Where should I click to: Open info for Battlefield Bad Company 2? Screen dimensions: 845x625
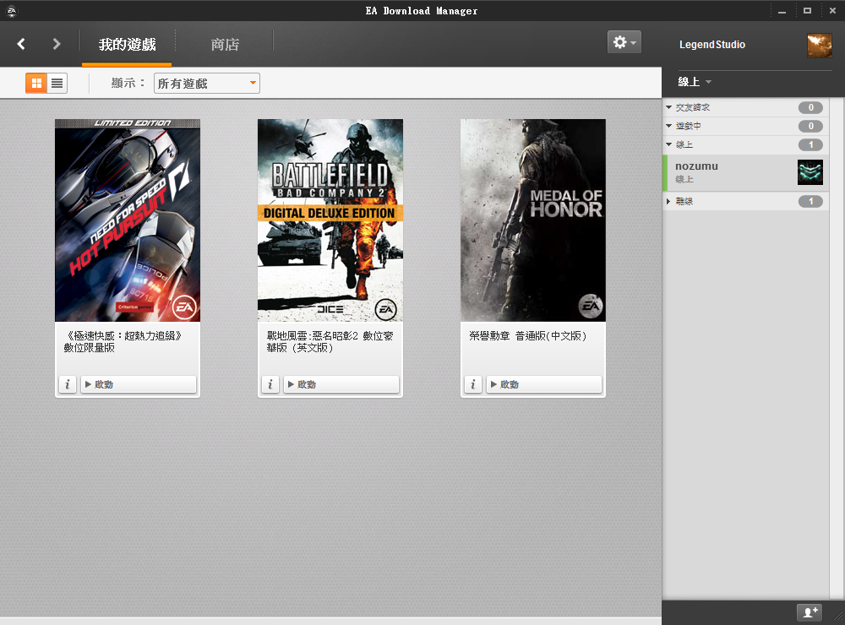coord(270,384)
